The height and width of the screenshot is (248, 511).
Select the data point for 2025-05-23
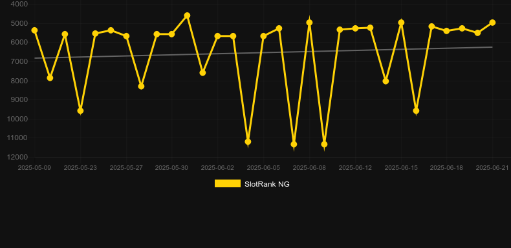click(x=80, y=111)
